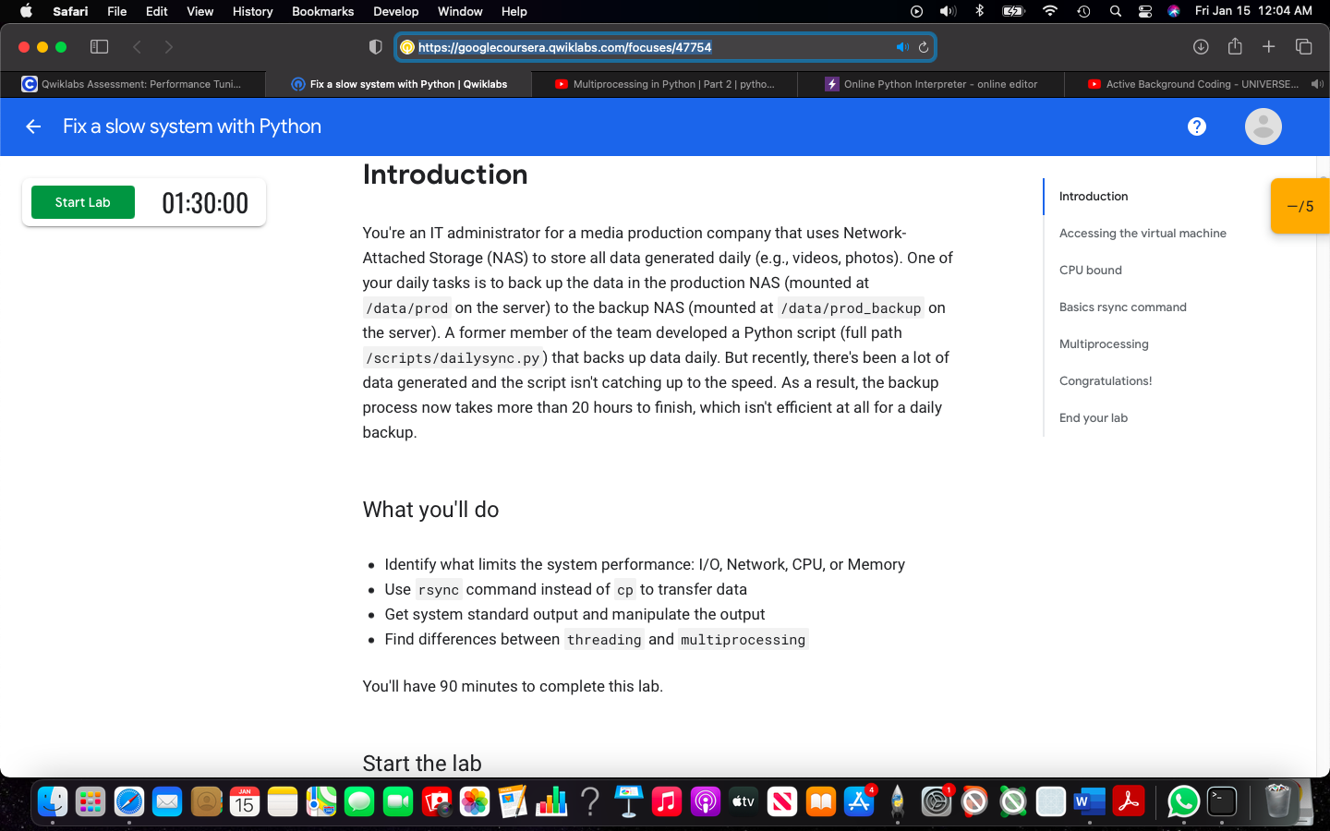The image size is (1330, 831).
Task: Click the Start Lab button
Action: click(x=82, y=202)
